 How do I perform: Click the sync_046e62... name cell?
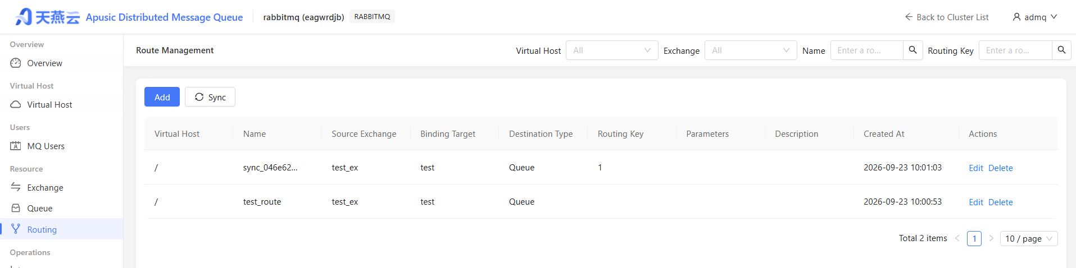[270, 167]
